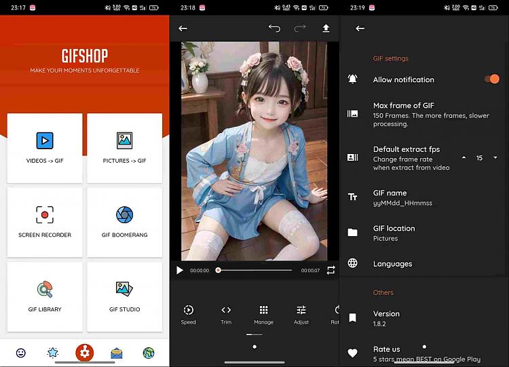Select the Adjust tool tab
Image resolution: width=509 pixels, height=367 pixels.
point(301,314)
